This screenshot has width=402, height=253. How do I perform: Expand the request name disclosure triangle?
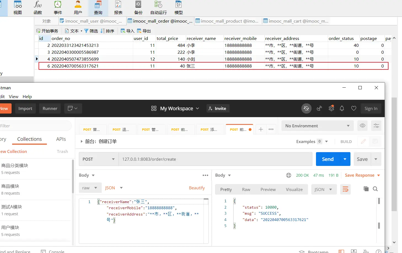pos(81,141)
